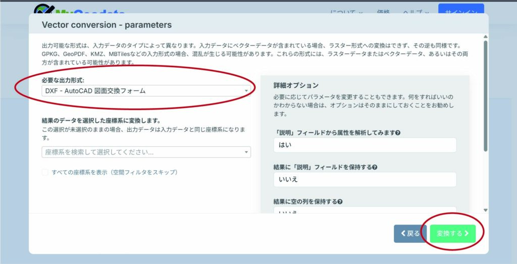Screen dimensions: 517x264
Task: Enable すべての座標系を表示 checkbox
Action: pyautogui.click(x=45, y=172)
